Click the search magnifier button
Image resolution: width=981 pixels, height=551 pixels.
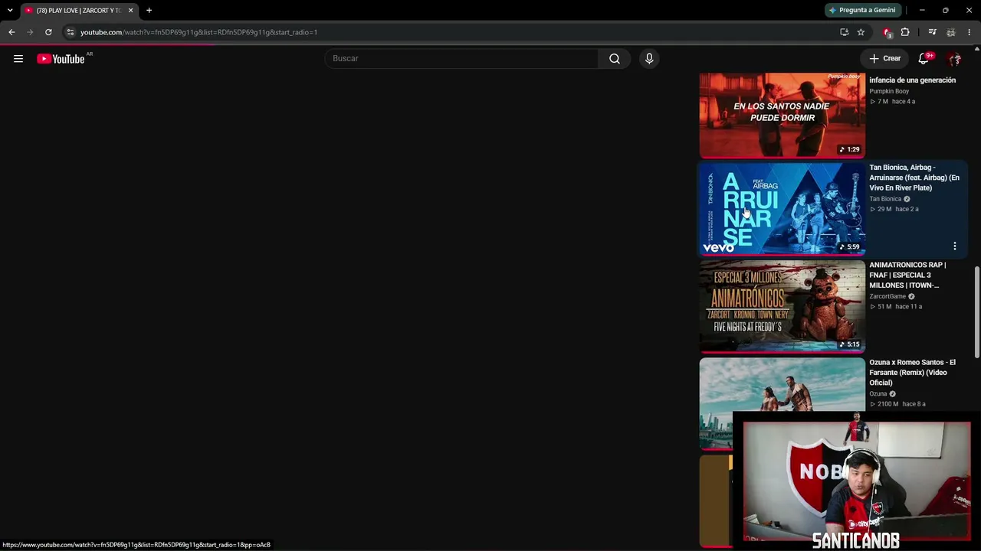615,59
